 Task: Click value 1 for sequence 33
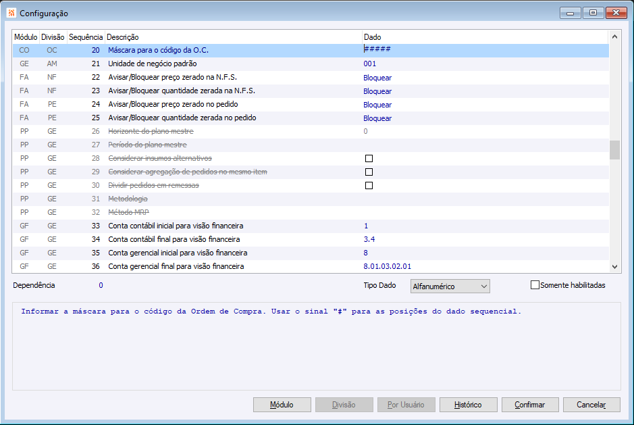[x=366, y=226]
